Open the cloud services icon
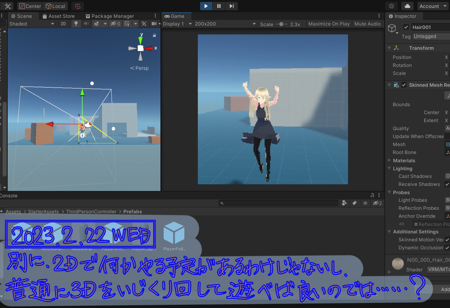This screenshot has width=450, height=308. 407,6
